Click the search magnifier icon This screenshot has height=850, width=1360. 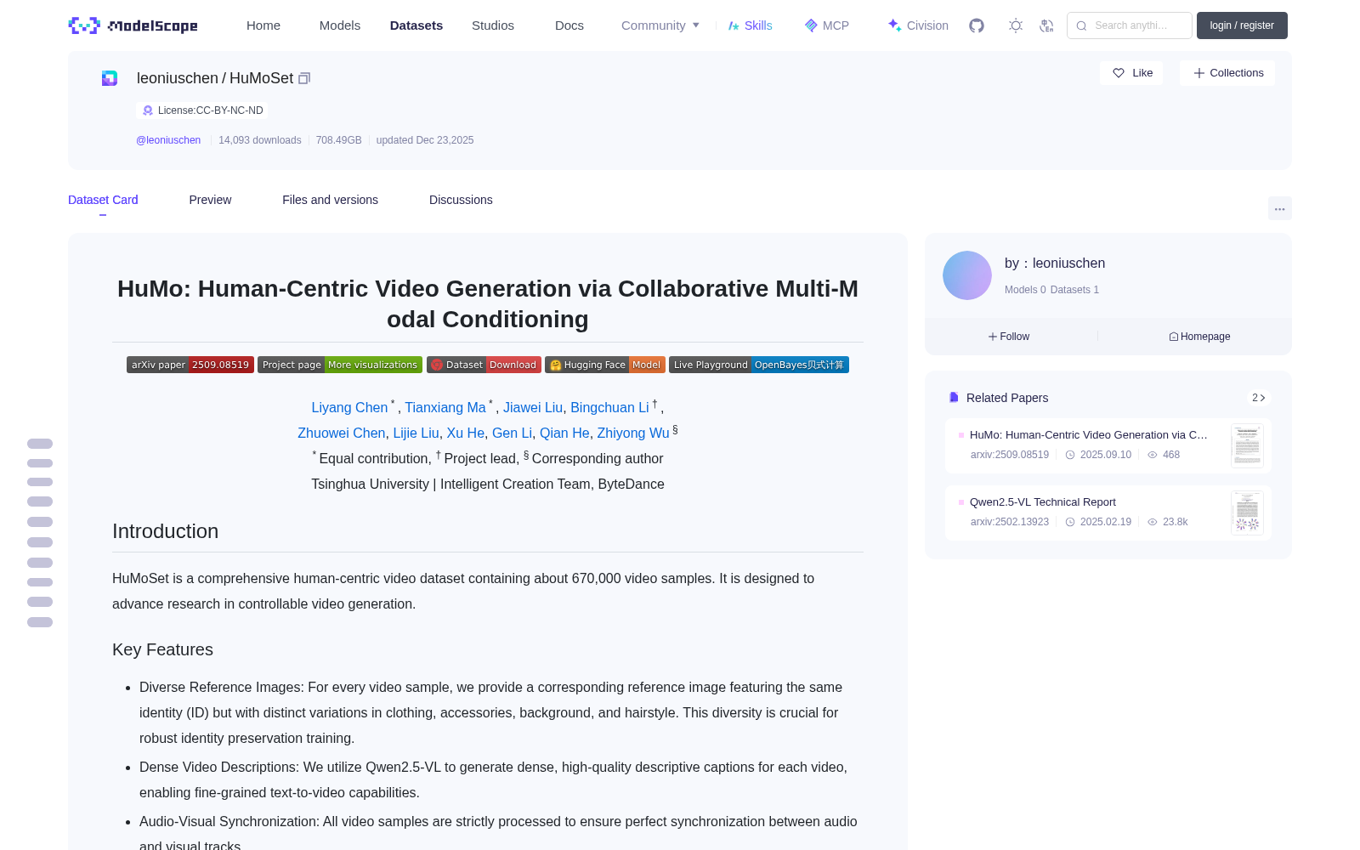pos(1081,25)
